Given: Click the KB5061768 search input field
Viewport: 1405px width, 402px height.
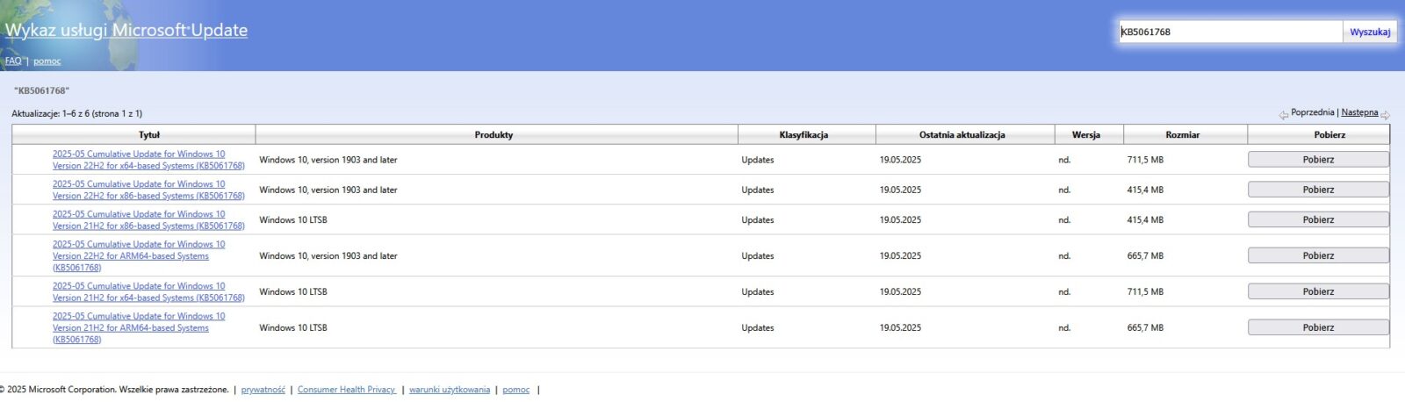Looking at the screenshot, I should coord(1229,32).
